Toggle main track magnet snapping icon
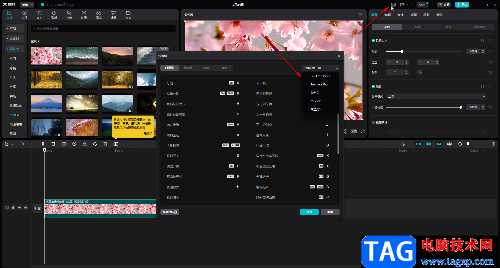This screenshot has height=268, width=500. pos(418,144)
